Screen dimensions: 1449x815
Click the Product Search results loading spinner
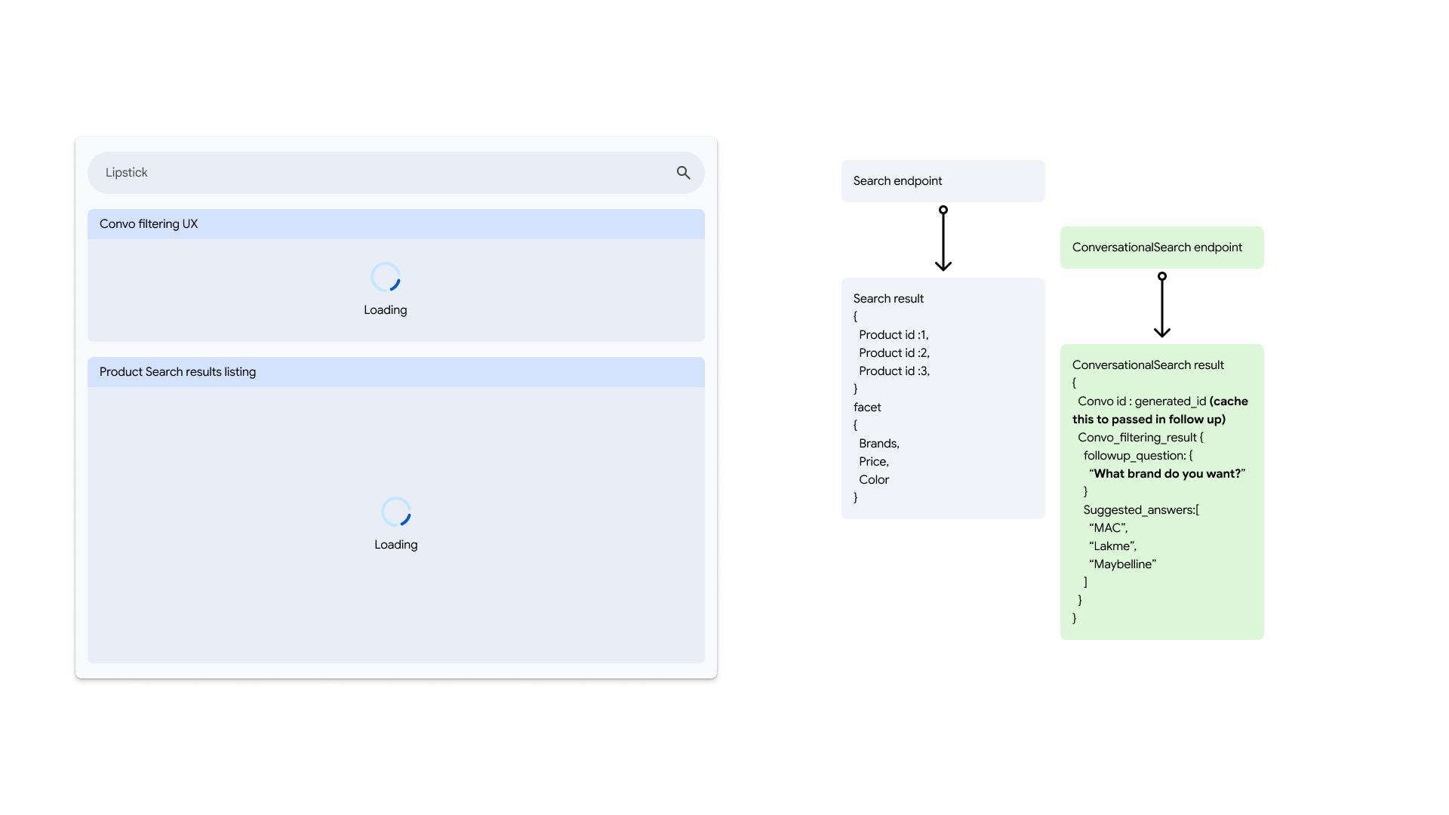click(395, 512)
